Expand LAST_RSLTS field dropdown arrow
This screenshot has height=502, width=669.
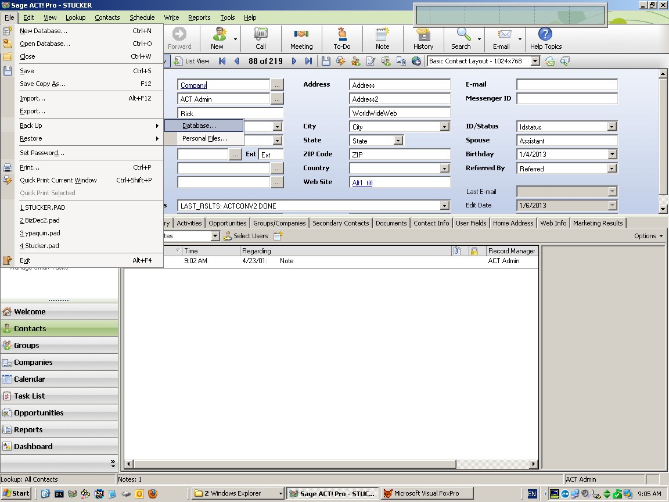pos(445,206)
